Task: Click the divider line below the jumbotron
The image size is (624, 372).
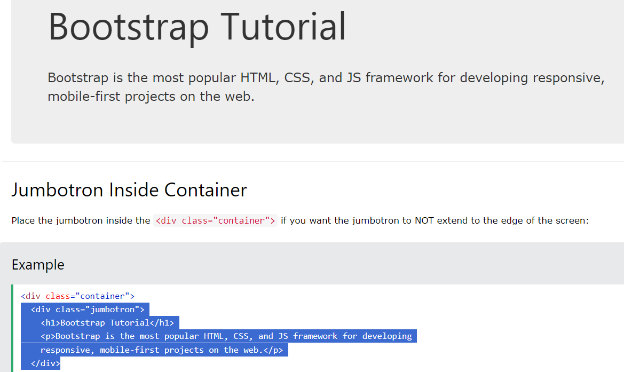Action: pyautogui.click(x=312, y=161)
